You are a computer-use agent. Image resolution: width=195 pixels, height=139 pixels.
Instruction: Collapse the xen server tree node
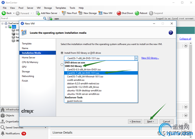click(6, 27)
